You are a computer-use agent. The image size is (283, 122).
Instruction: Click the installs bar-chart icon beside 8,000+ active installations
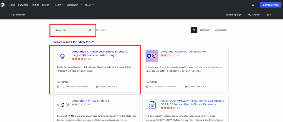click(x=147, y=86)
